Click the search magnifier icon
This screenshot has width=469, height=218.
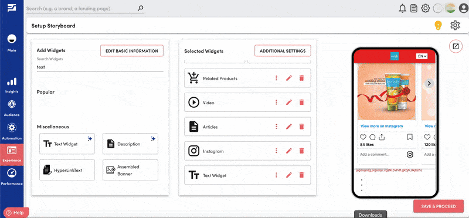click(x=140, y=8)
